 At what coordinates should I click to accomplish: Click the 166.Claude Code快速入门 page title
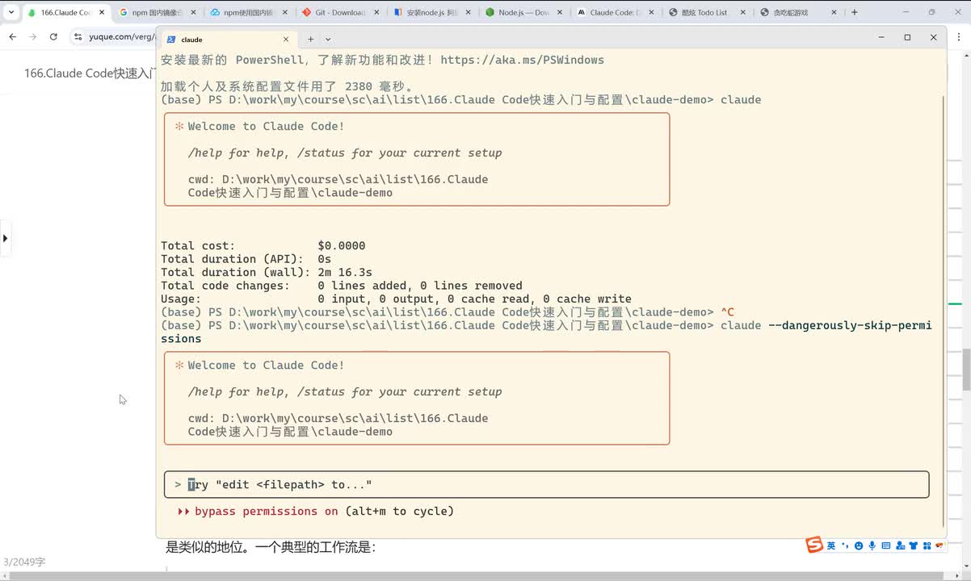click(89, 73)
